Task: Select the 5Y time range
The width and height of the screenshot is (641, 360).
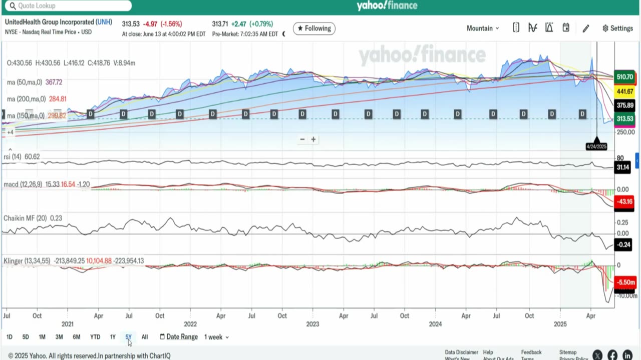Action: [x=129, y=337]
